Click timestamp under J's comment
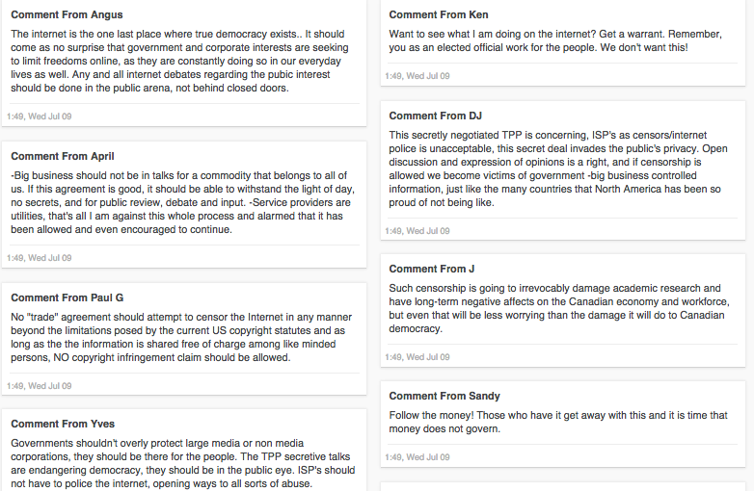 [417, 357]
